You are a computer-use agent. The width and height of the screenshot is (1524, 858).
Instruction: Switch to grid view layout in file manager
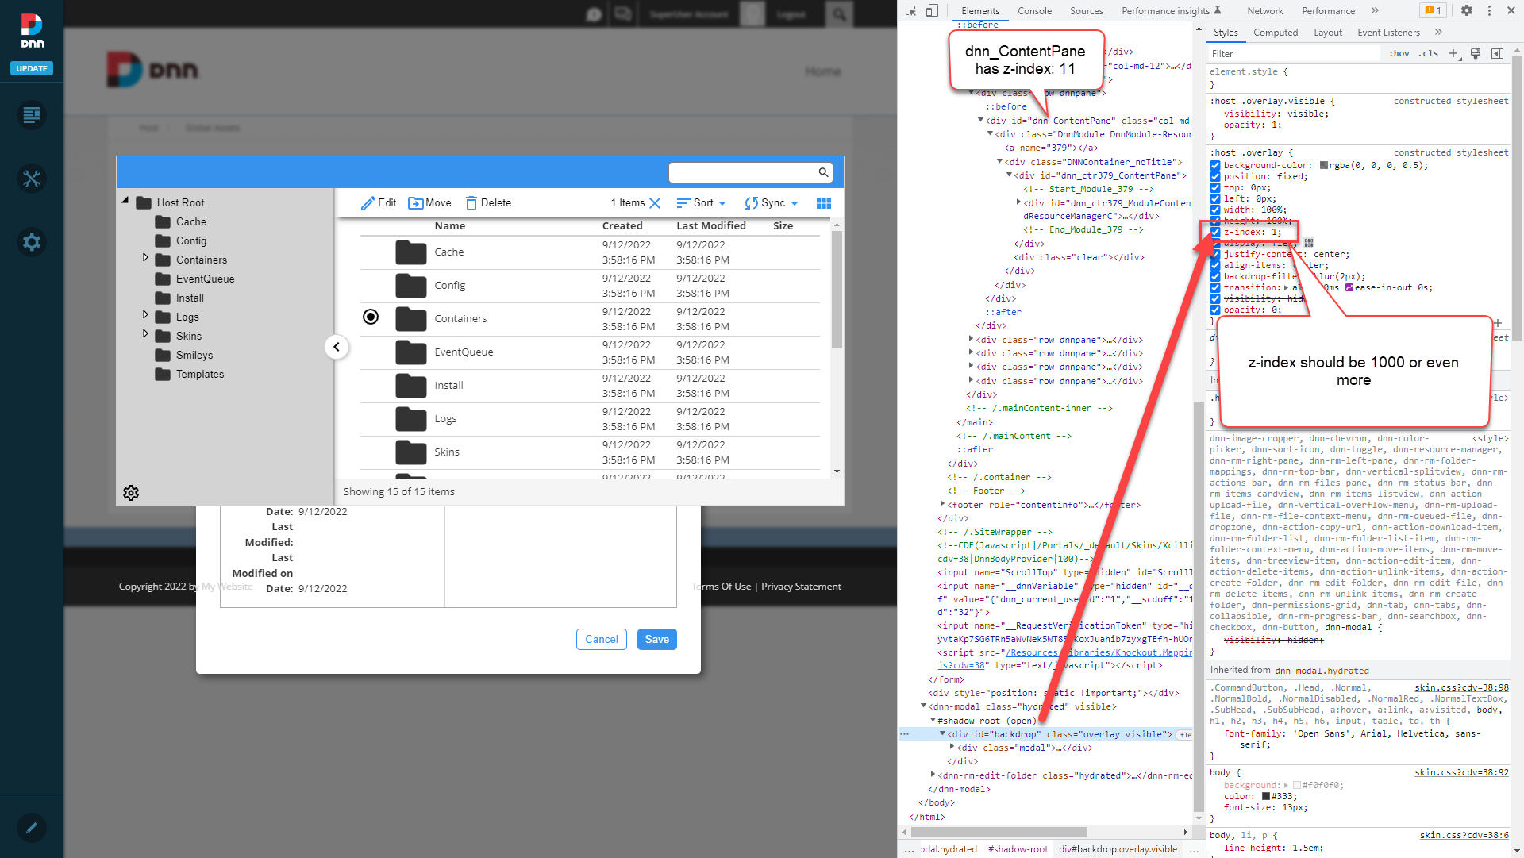pos(823,202)
